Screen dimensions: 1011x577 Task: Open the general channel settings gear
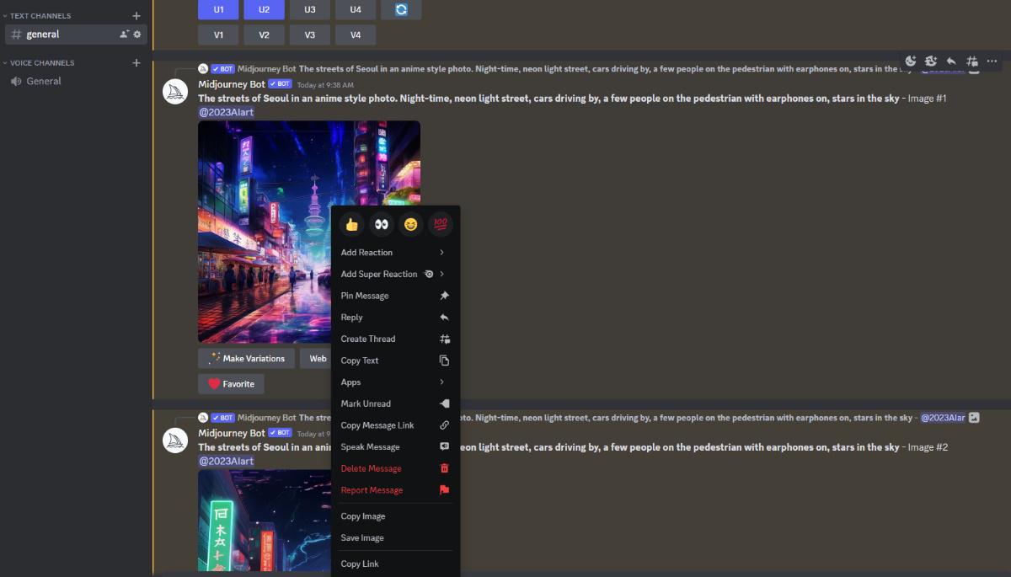click(x=138, y=35)
